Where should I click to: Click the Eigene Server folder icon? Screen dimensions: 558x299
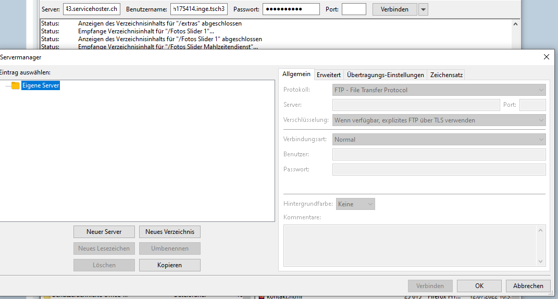tap(15, 85)
